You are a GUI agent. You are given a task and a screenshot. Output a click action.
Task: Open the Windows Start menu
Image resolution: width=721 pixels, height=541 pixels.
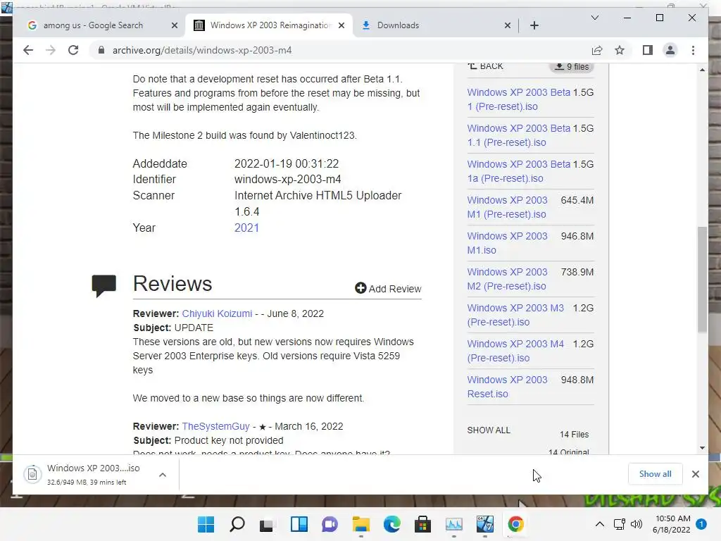tap(206, 524)
